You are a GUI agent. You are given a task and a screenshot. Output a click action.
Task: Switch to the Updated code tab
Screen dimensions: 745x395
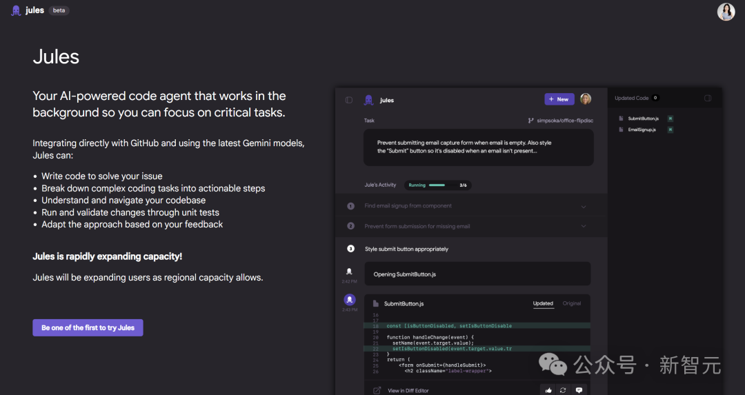click(543, 303)
